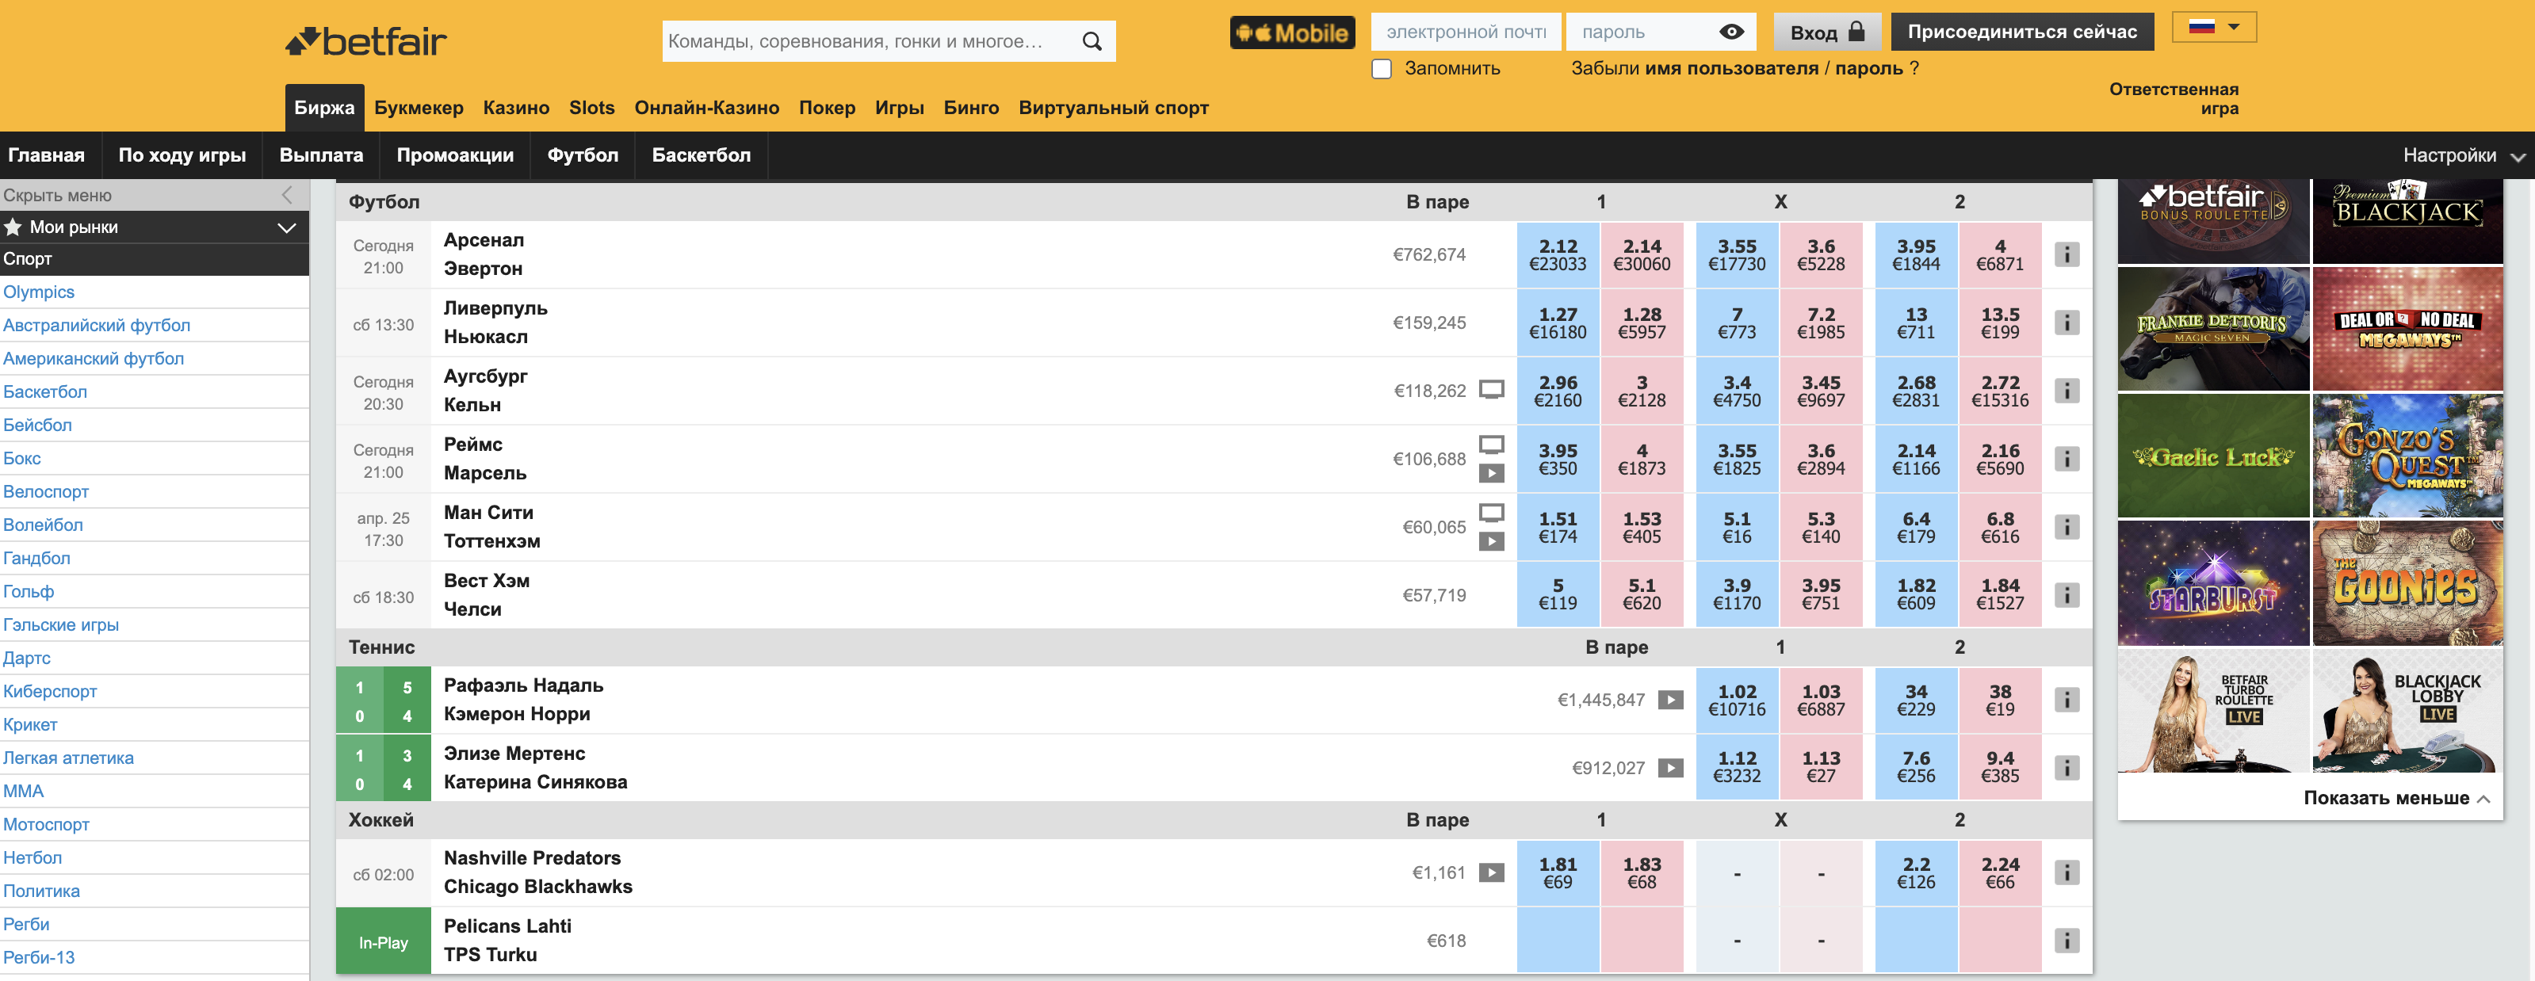This screenshot has width=2535, height=981.
Task: Open Gaelic Luck game thumbnail
Action: point(2212,456)
